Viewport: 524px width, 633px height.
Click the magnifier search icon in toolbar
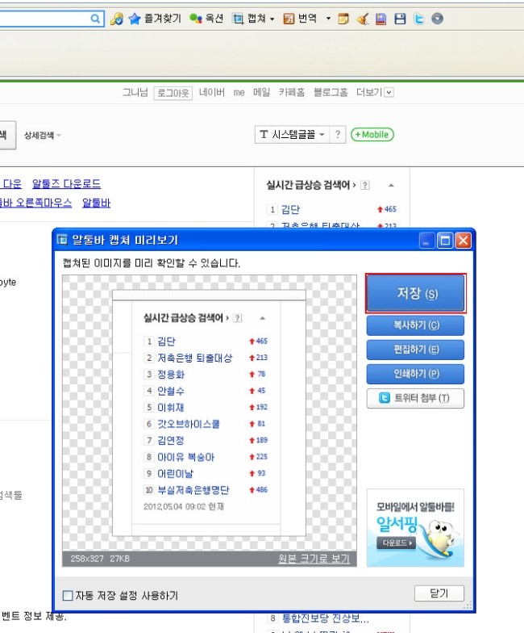pyautogui.click(x=96, y=18)
